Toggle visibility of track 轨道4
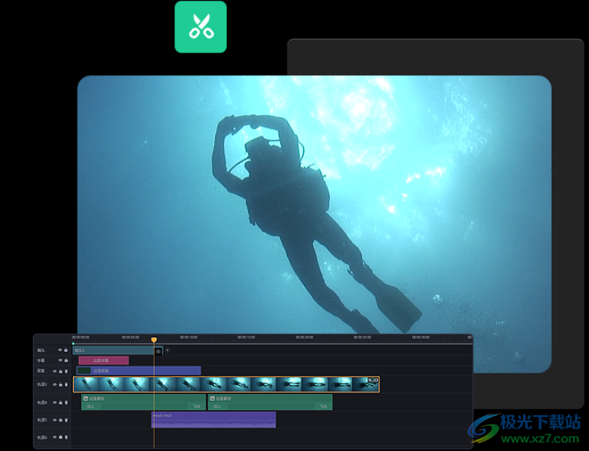 coord(55,402)
